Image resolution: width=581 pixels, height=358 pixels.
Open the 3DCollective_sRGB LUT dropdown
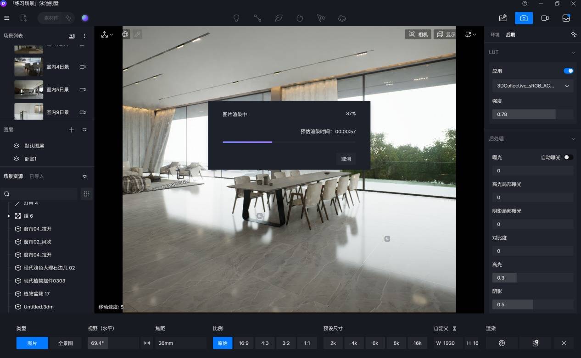click(532, 86)
